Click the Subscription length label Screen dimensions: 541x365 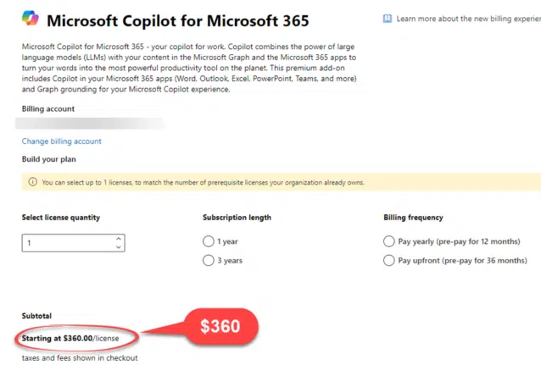click(x=237, y=218)
